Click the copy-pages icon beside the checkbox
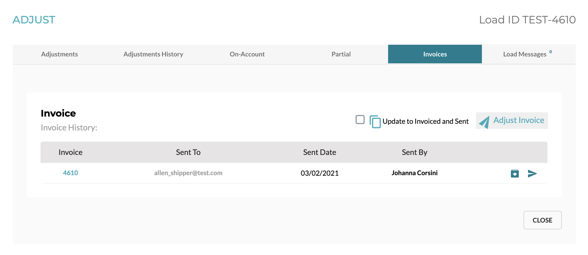 376,121
